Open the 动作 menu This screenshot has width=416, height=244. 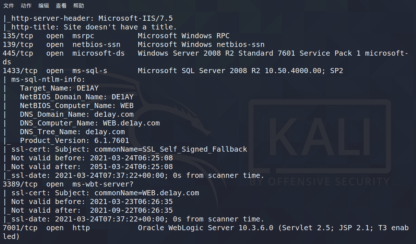tap(26, 5)
